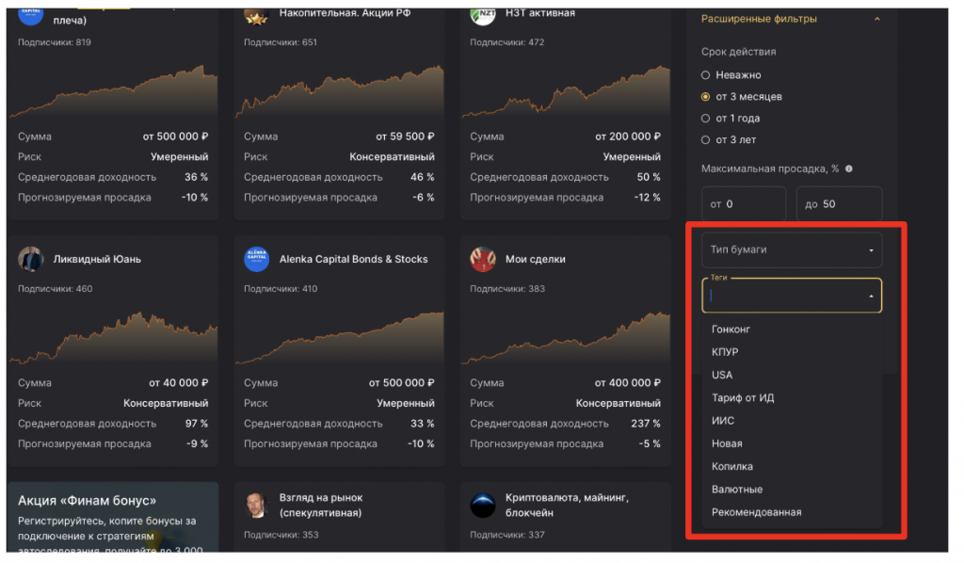Click the maximum drawdown 'до 50' field

point(839,203)
